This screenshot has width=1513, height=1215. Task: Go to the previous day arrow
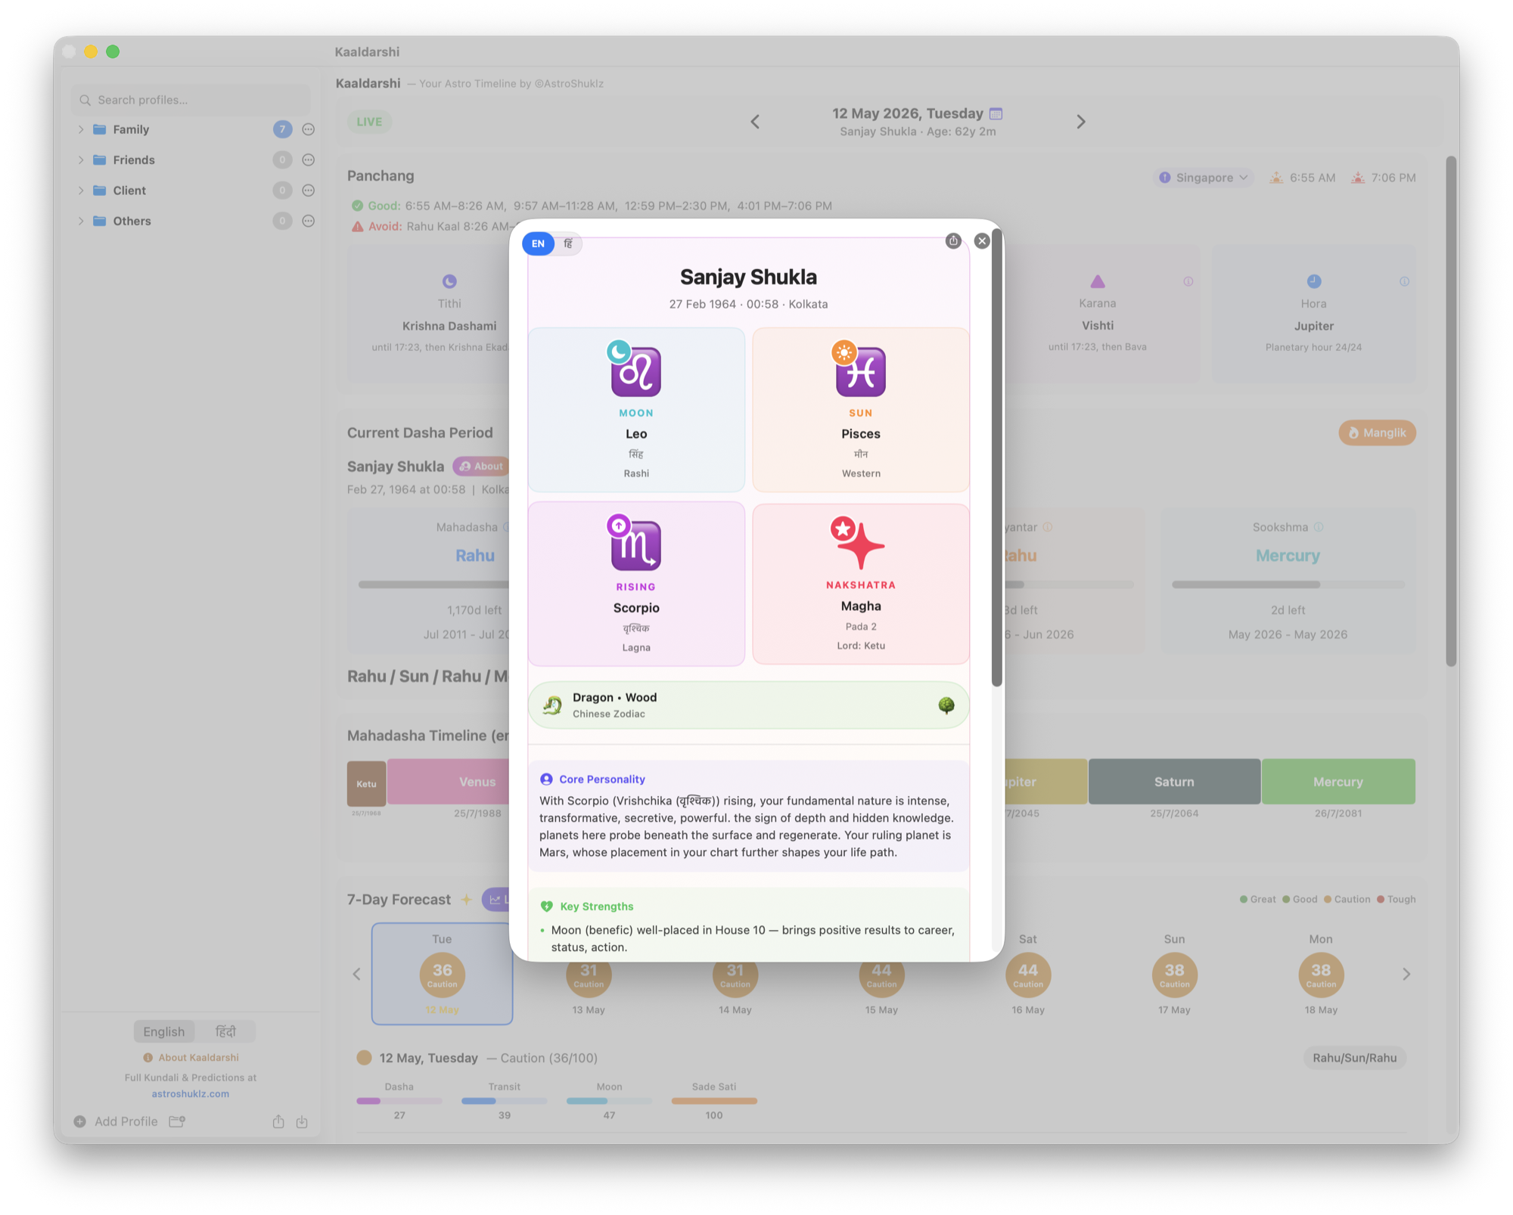click(755, 122)
